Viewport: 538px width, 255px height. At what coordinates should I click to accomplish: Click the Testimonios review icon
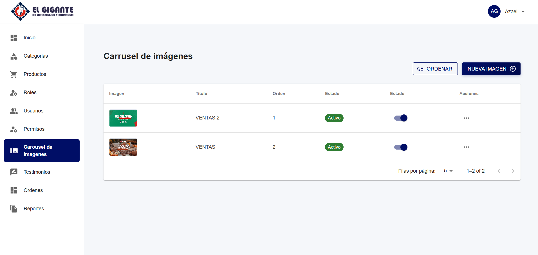tap(14, 172)
